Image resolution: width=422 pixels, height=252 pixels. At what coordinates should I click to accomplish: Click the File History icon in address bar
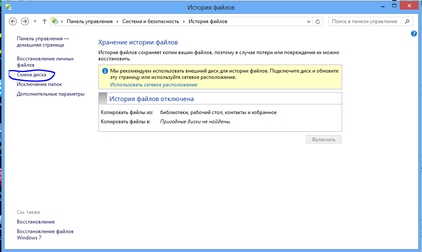[x=55, y=21]
